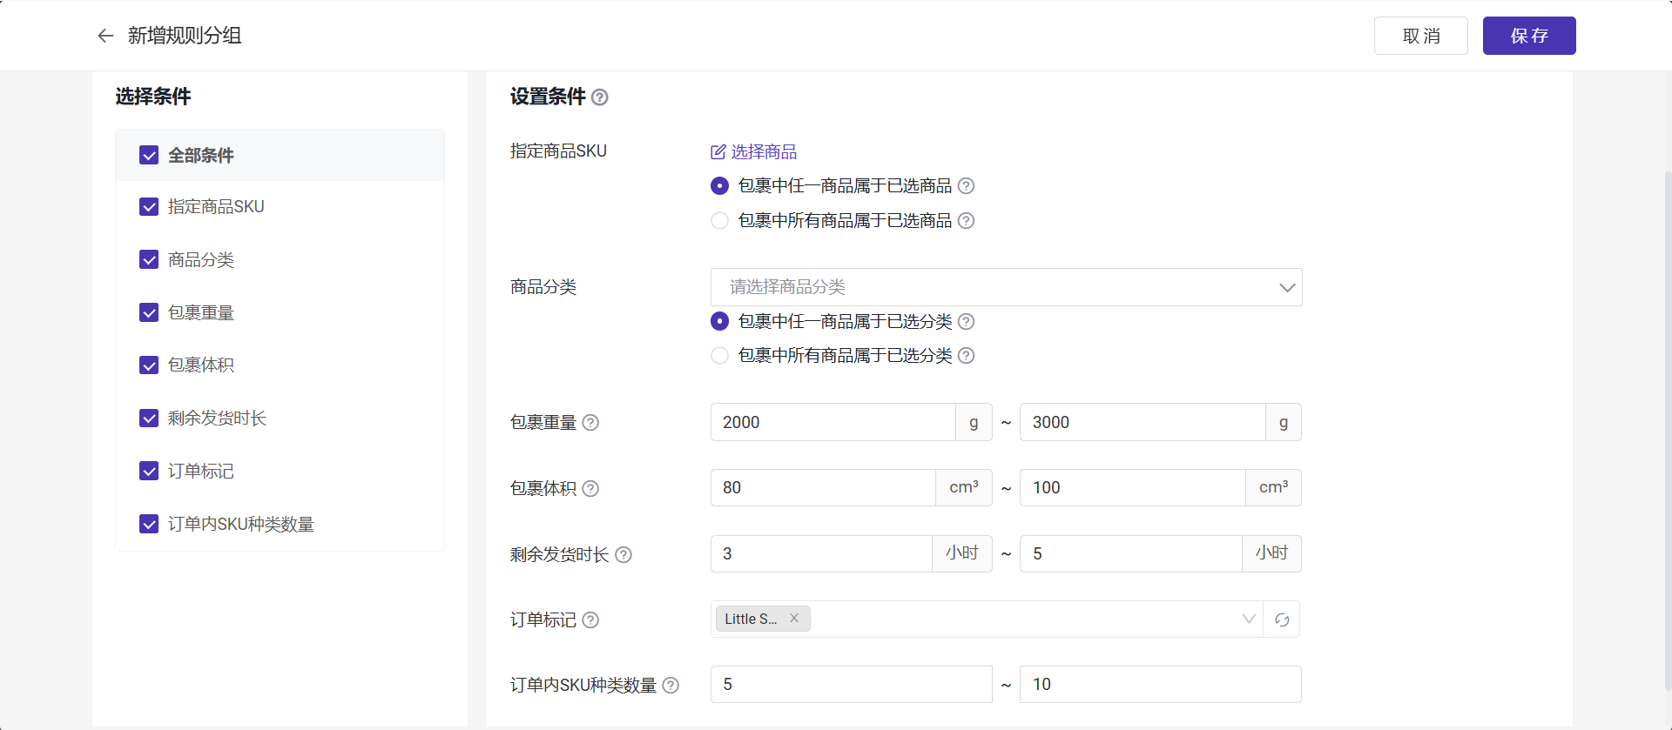This screenshot has height=730, width=1672.
Task: Expand the 订单标记 tag dropdown arrow
Action: pyautogui.click(x=1249, y=619)
